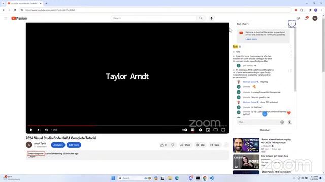Follow the Learn more link in chat
325x182 pixels.
[x=251, y=39]
